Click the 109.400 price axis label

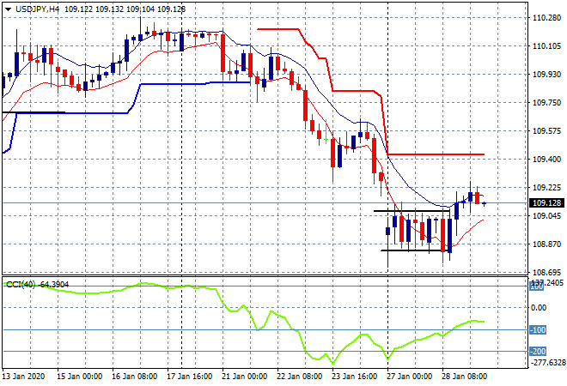(x=546, y=160)
